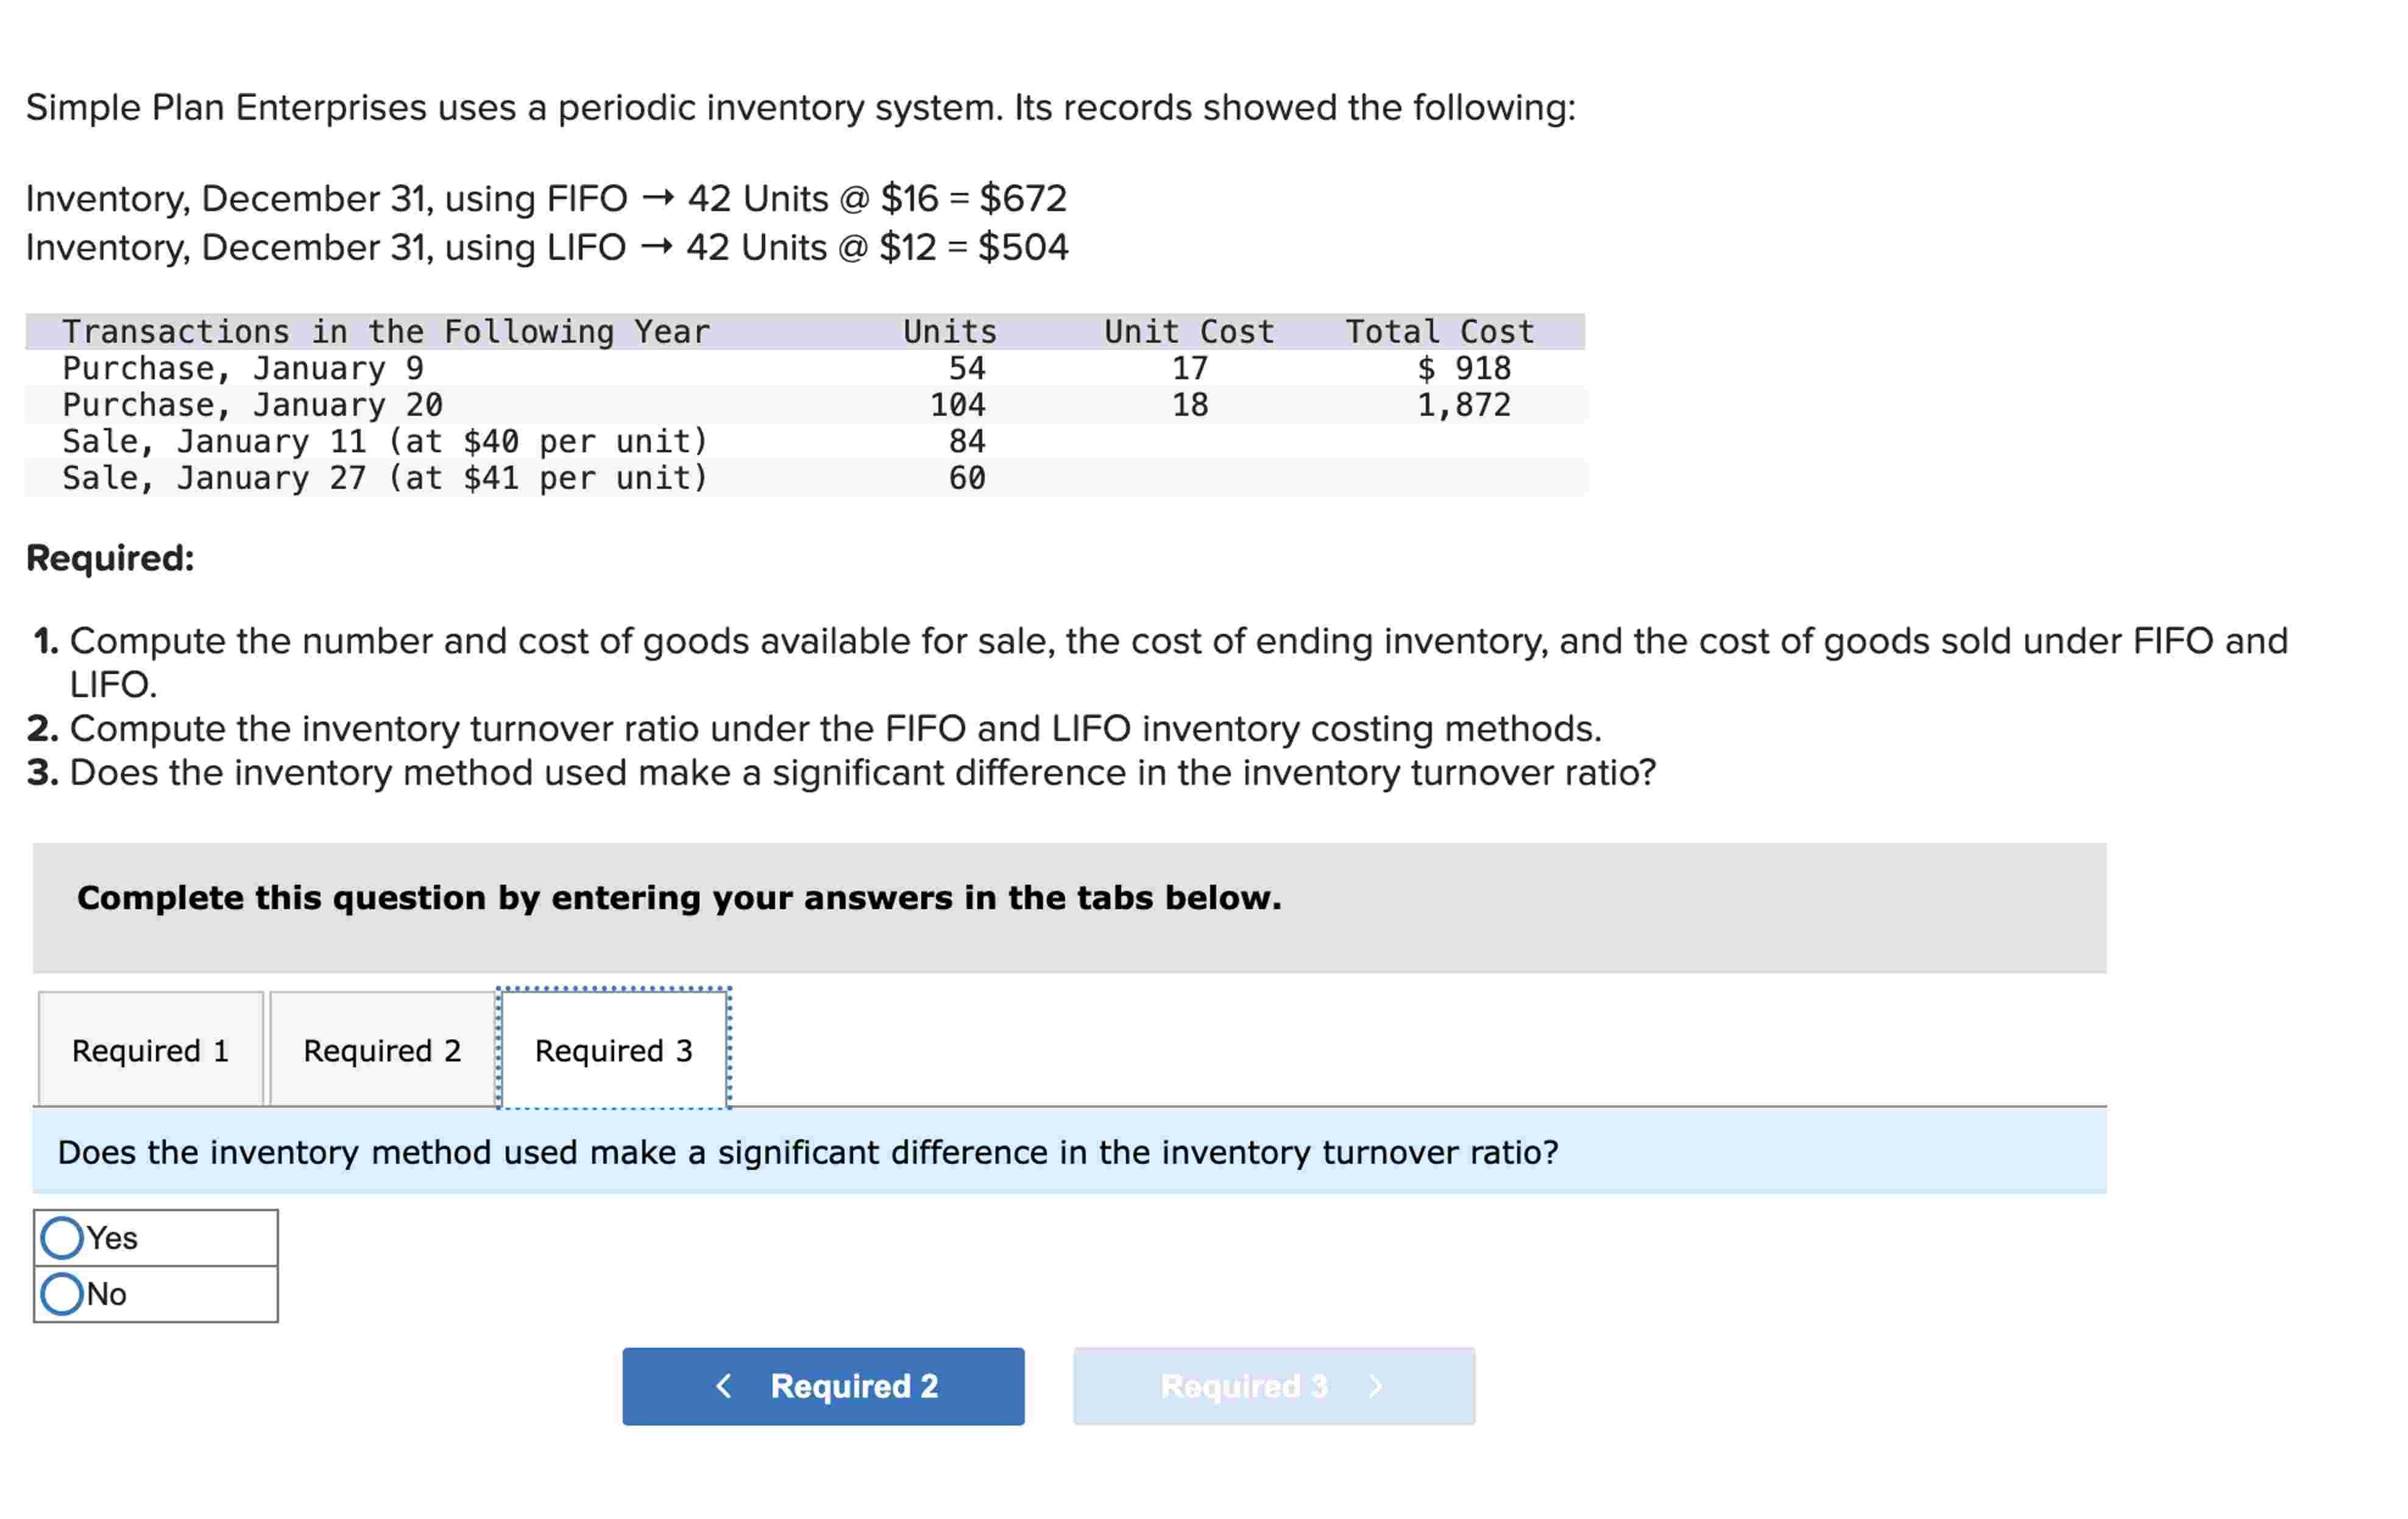The height and width of the screenshot is (1519, 2408).
Task: Click the circle icon next to No
Action: click(64, 1293)
